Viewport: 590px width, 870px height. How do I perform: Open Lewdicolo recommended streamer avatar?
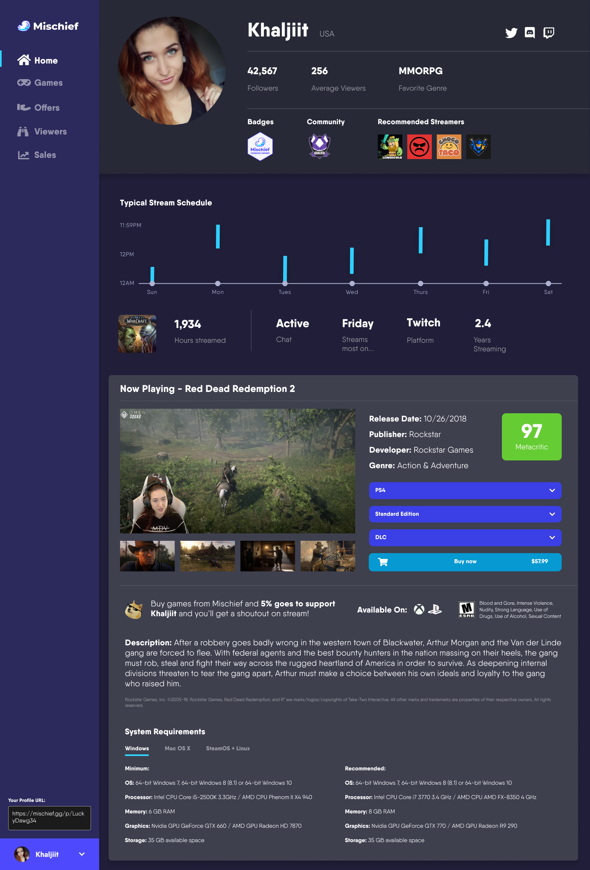click(x=390, y=147)
